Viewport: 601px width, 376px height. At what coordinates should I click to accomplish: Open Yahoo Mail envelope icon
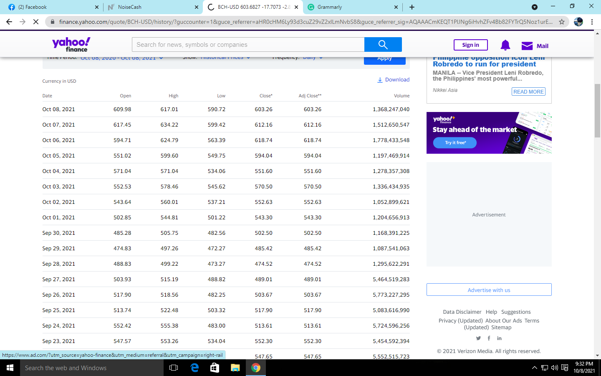coord(527,46)
